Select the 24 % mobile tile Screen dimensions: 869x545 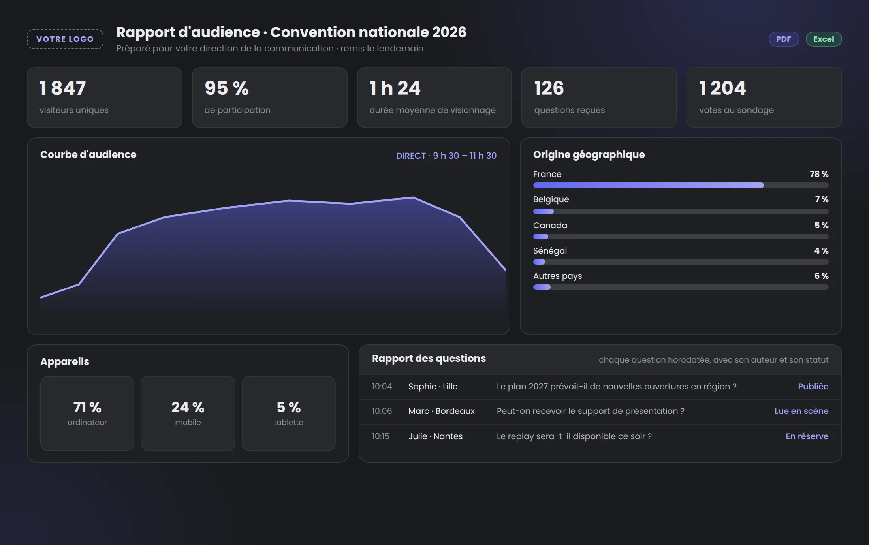188,413
